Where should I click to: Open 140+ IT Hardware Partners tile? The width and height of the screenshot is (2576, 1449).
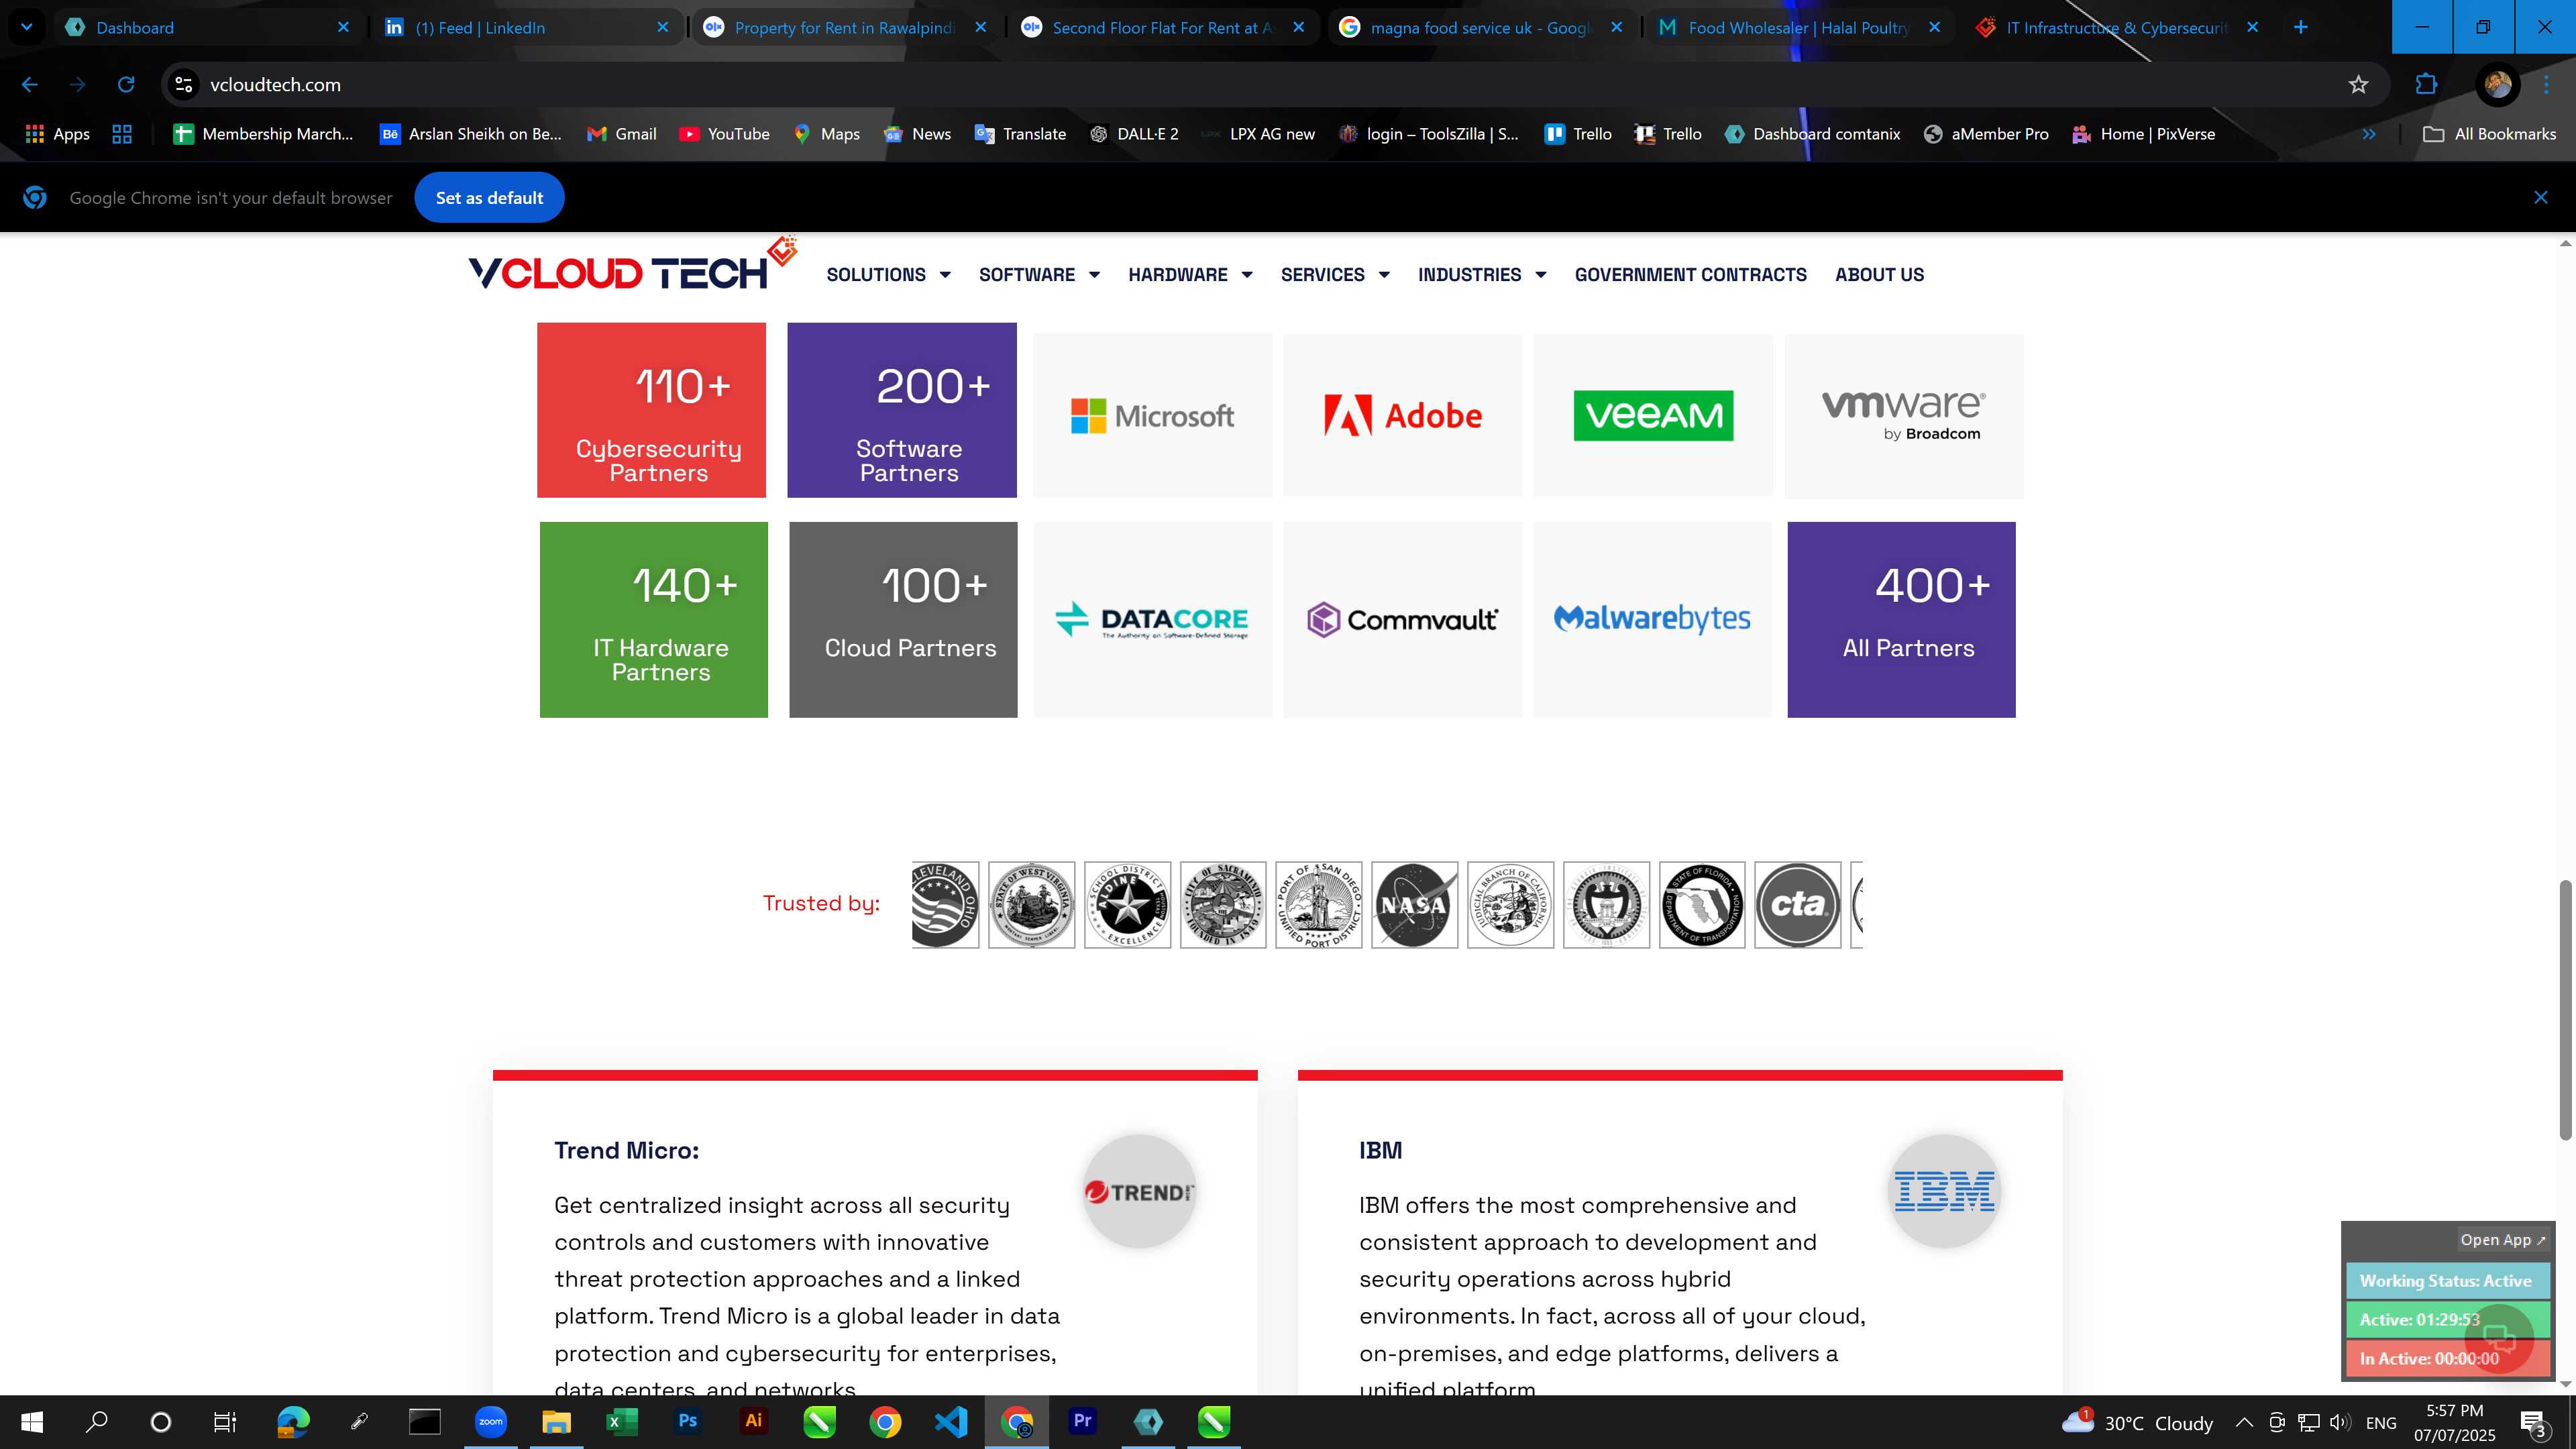(x=654, y=619)
